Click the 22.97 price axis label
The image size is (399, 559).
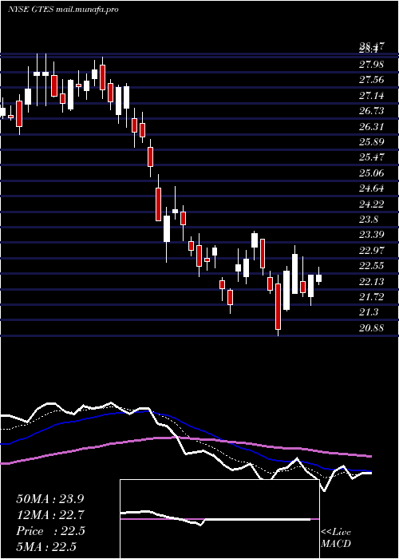(372, 251)
